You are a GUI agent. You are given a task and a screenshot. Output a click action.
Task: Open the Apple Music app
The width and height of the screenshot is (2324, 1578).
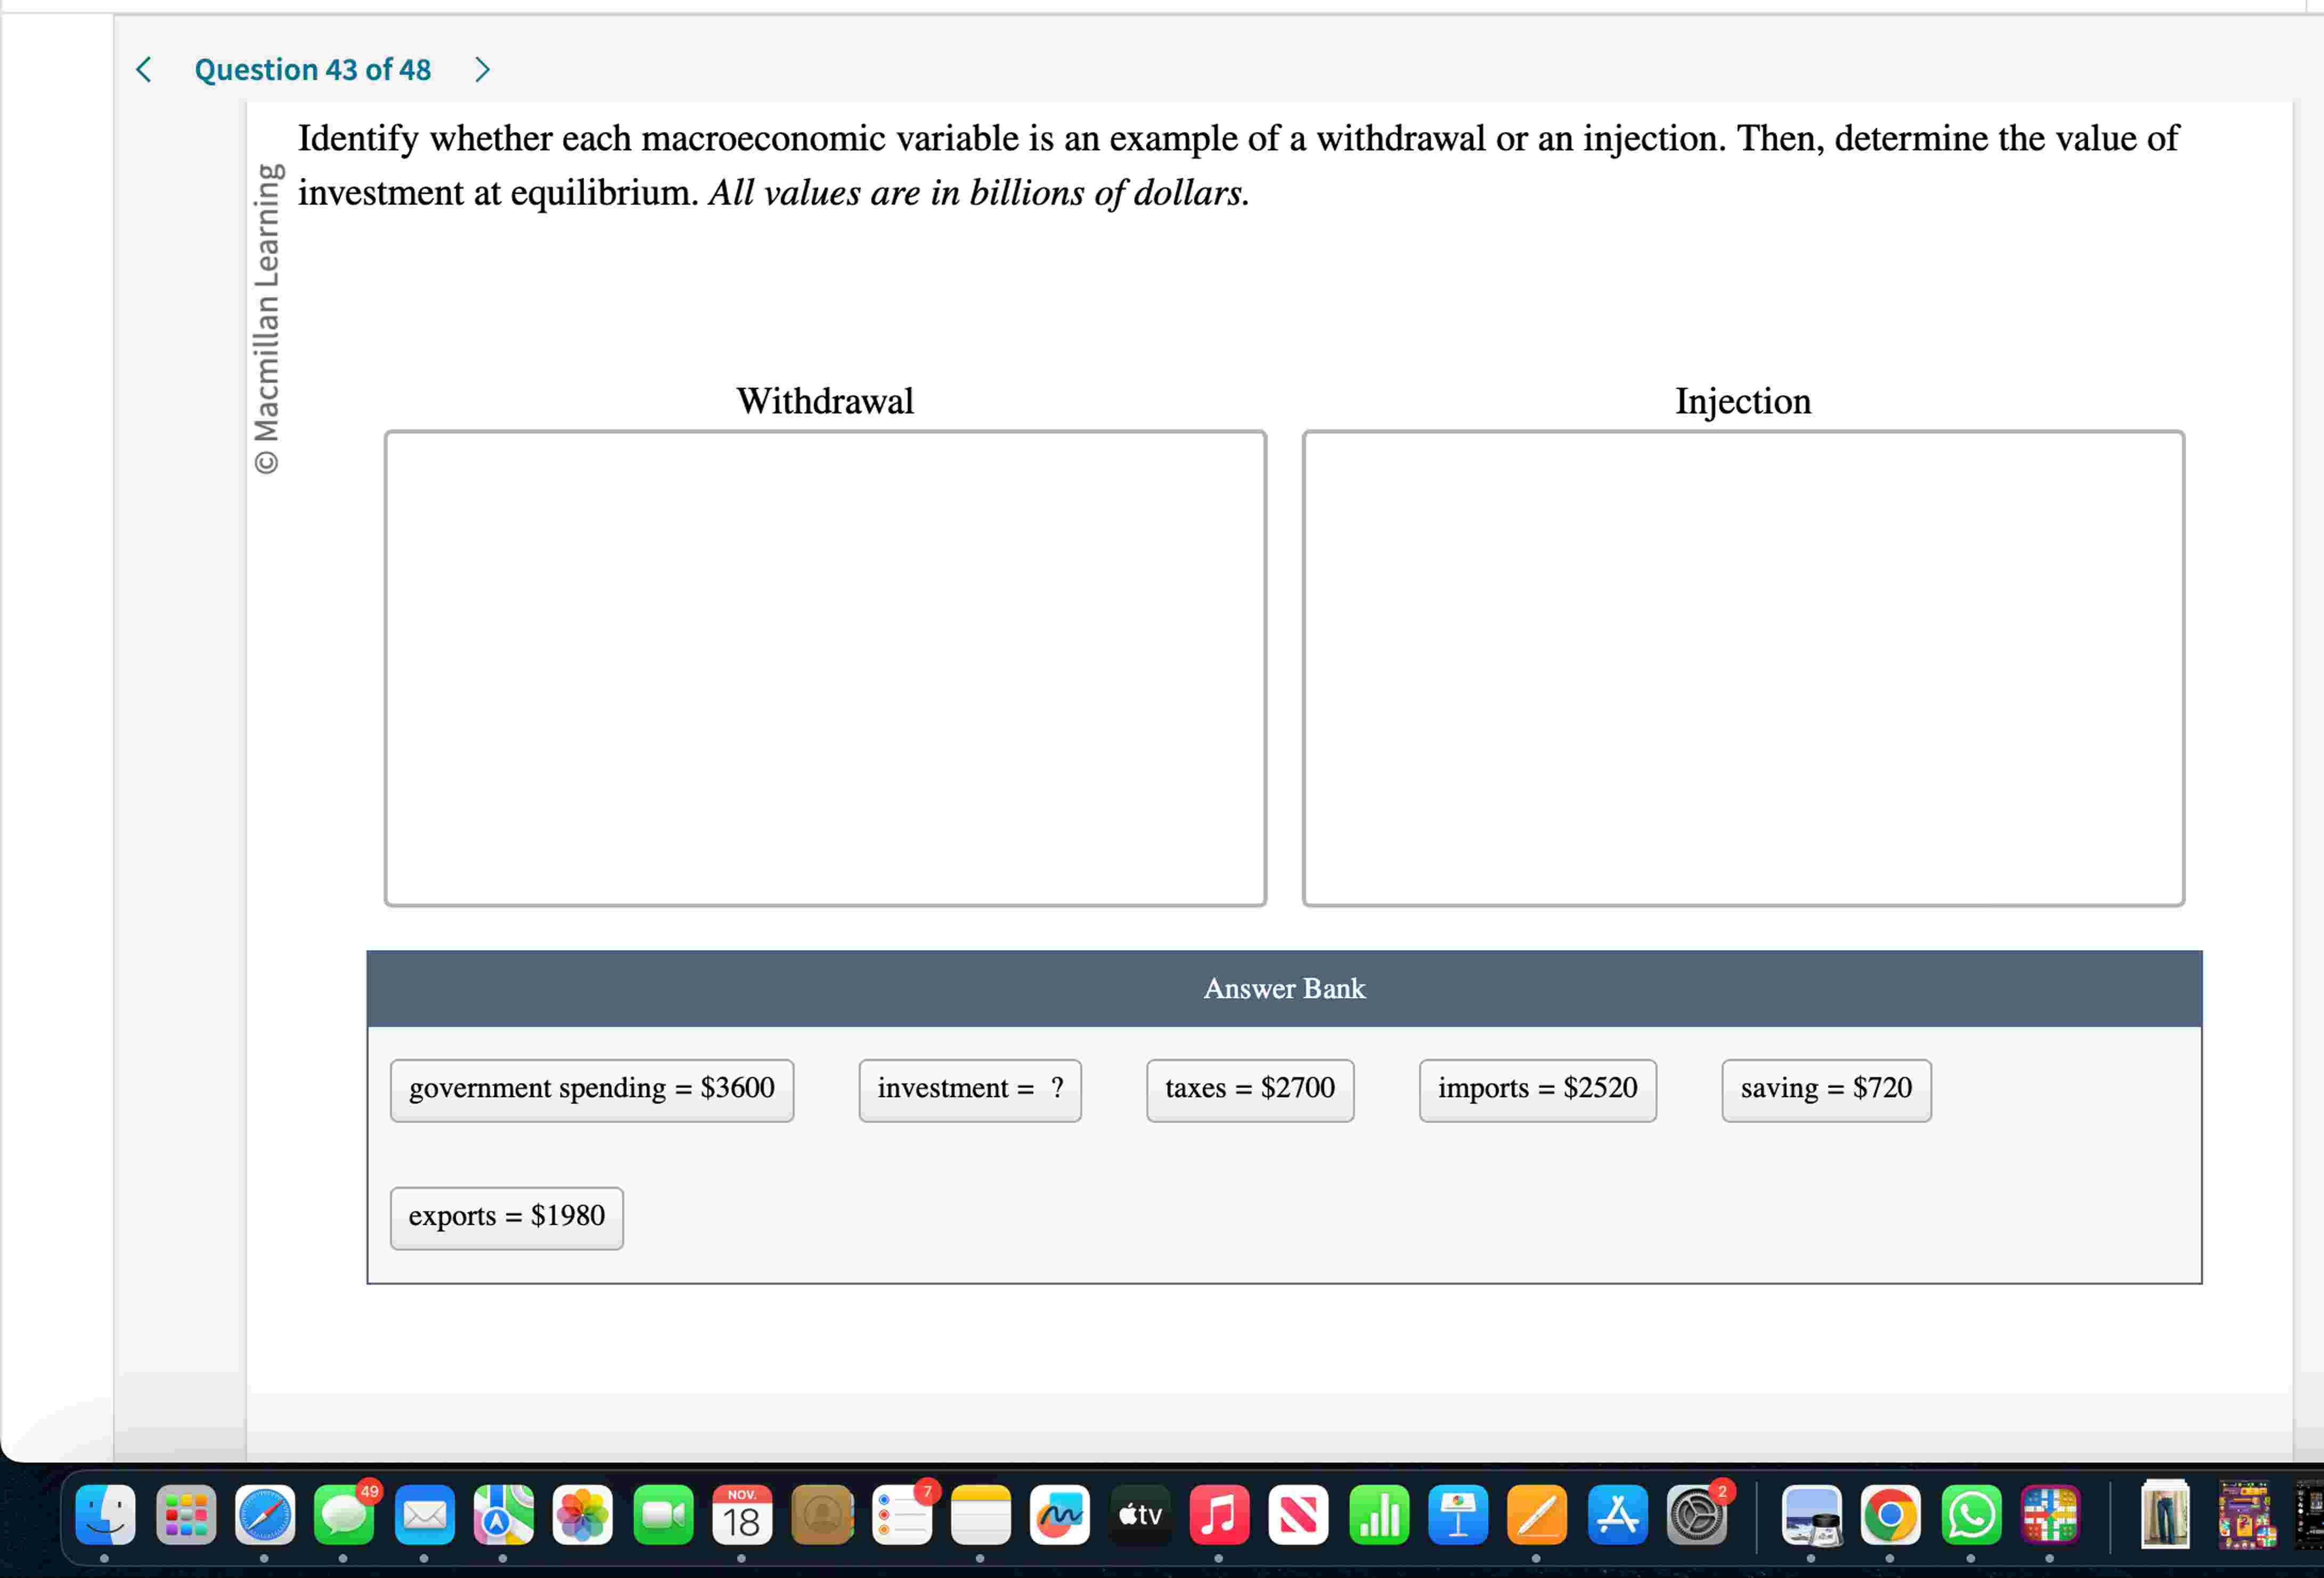tap(1218, 1515)
